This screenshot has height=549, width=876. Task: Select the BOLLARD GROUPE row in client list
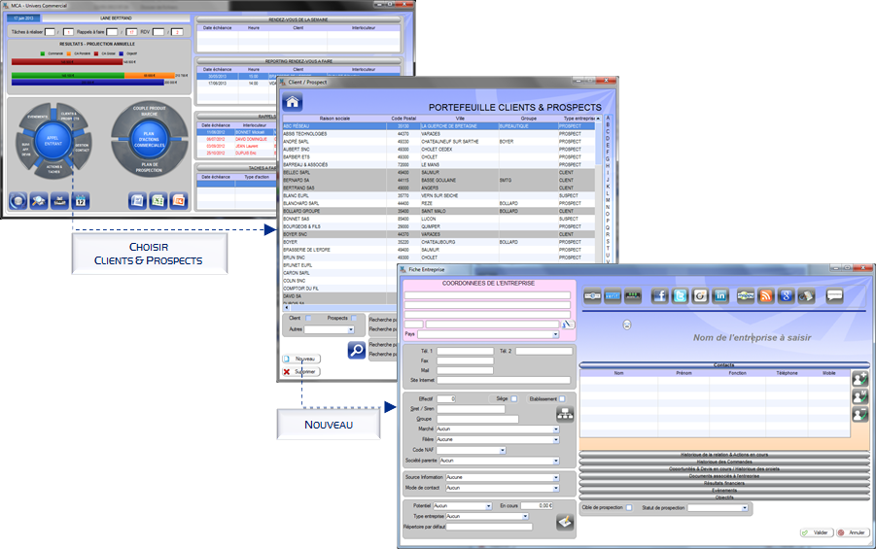[x=438, y=212]
